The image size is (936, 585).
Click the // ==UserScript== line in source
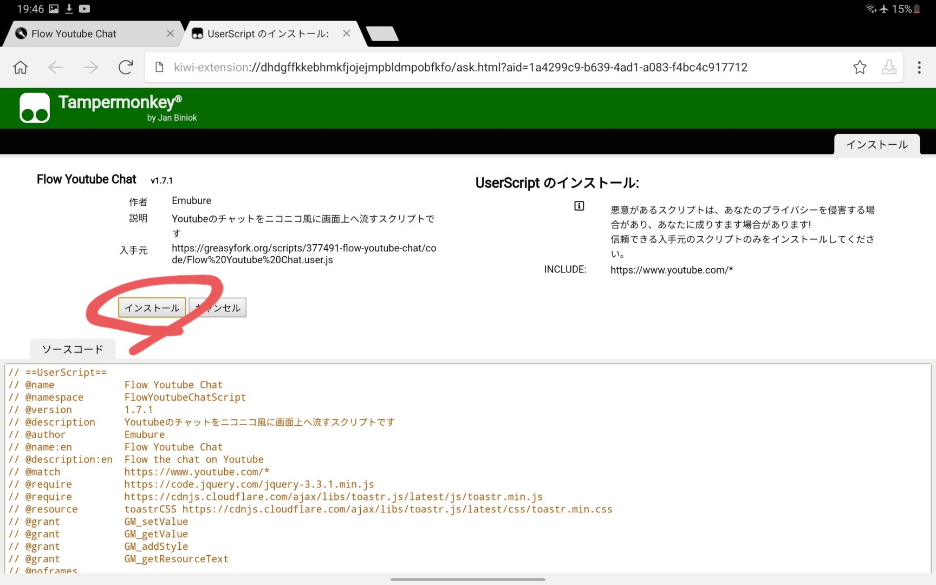pos(58,372)
